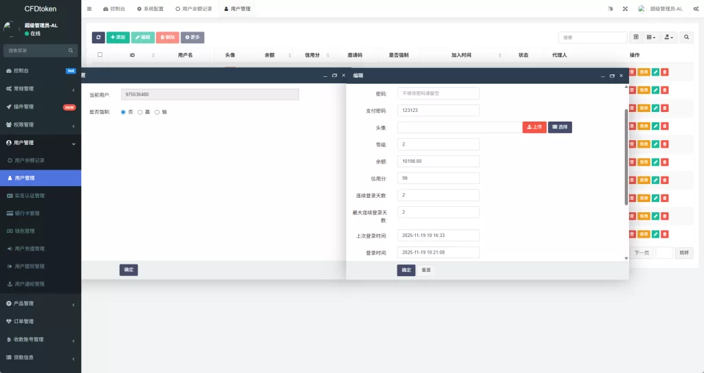Toggle the hamburger sidebar menu icon
Screen dimensions: 704x373
coord(89,9)
